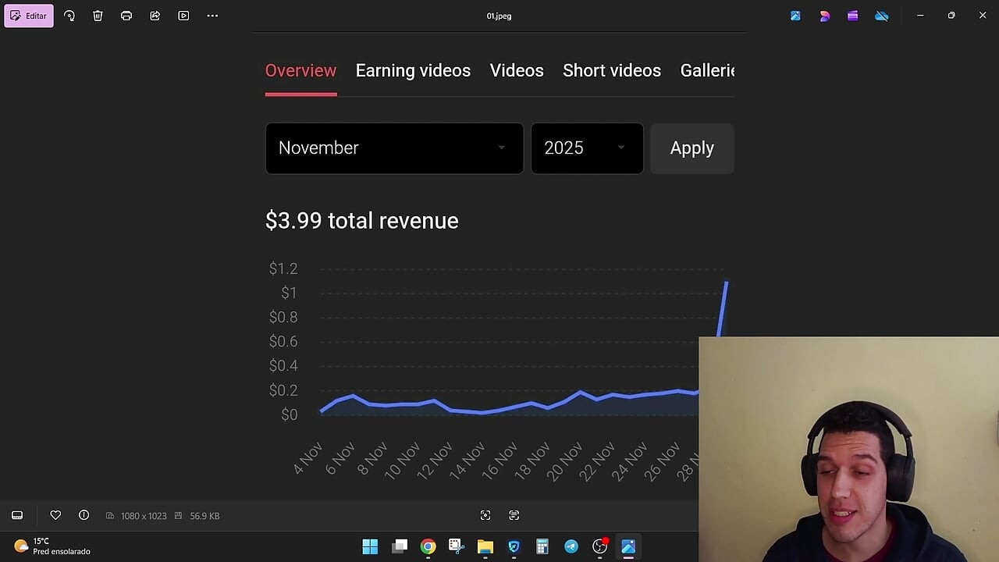999x562 pixels.
Task: Open the 2025 year dropdown
Action: pos(587,148)
